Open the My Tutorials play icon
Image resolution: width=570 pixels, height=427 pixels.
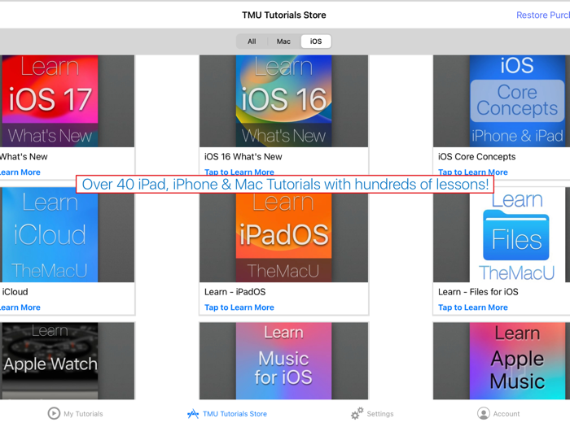(54, 413)
